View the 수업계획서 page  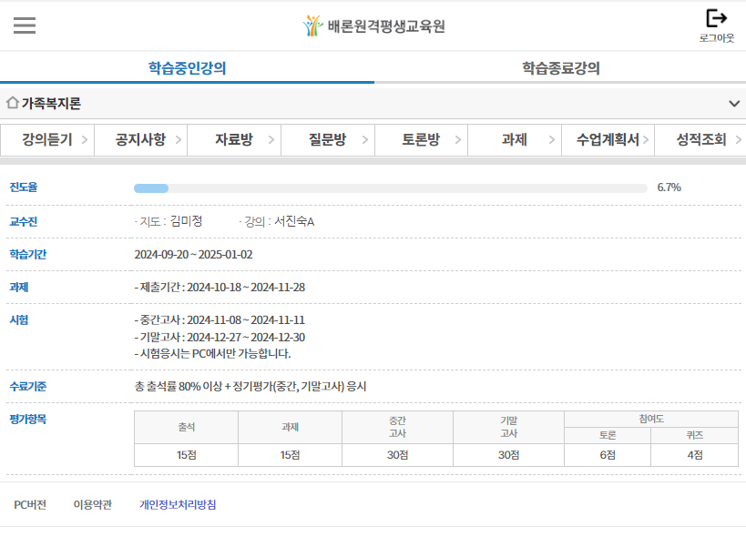click(608, 139)
